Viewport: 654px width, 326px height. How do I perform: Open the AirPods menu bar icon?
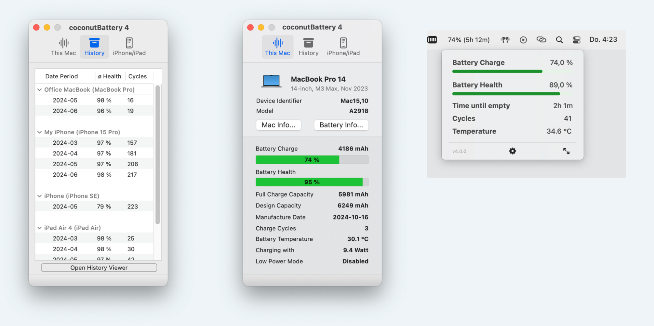tap(505, 40)
